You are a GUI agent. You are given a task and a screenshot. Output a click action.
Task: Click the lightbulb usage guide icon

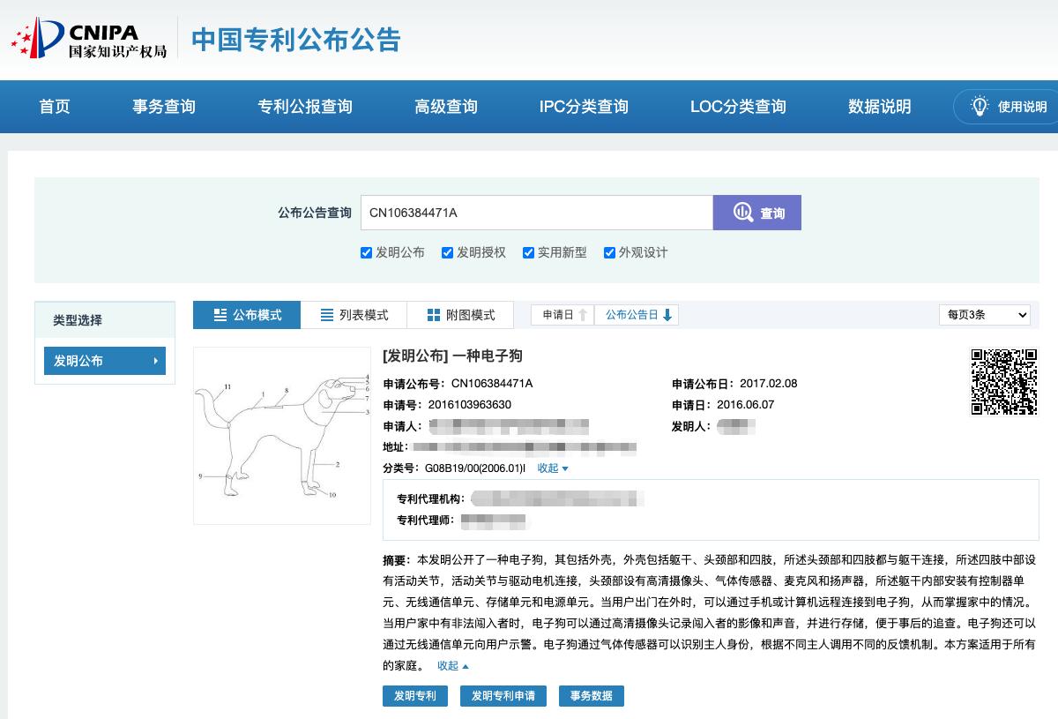pos(980,107)
